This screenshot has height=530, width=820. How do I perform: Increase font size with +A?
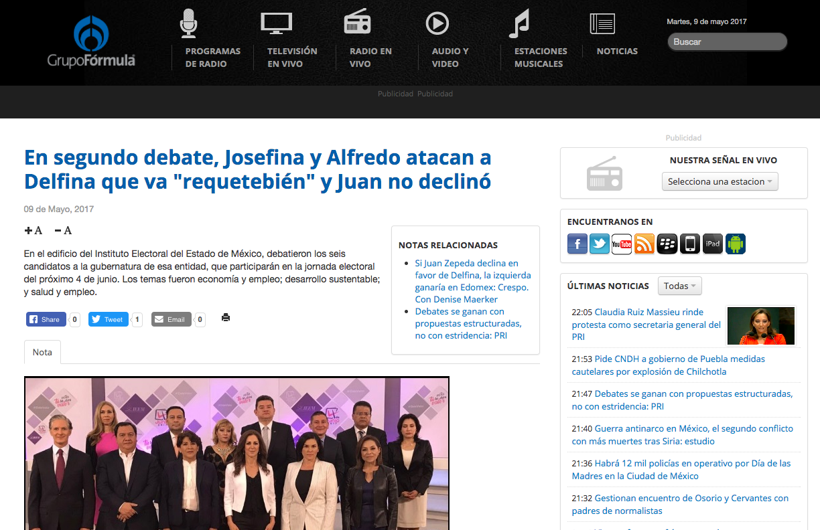(33, 231)
